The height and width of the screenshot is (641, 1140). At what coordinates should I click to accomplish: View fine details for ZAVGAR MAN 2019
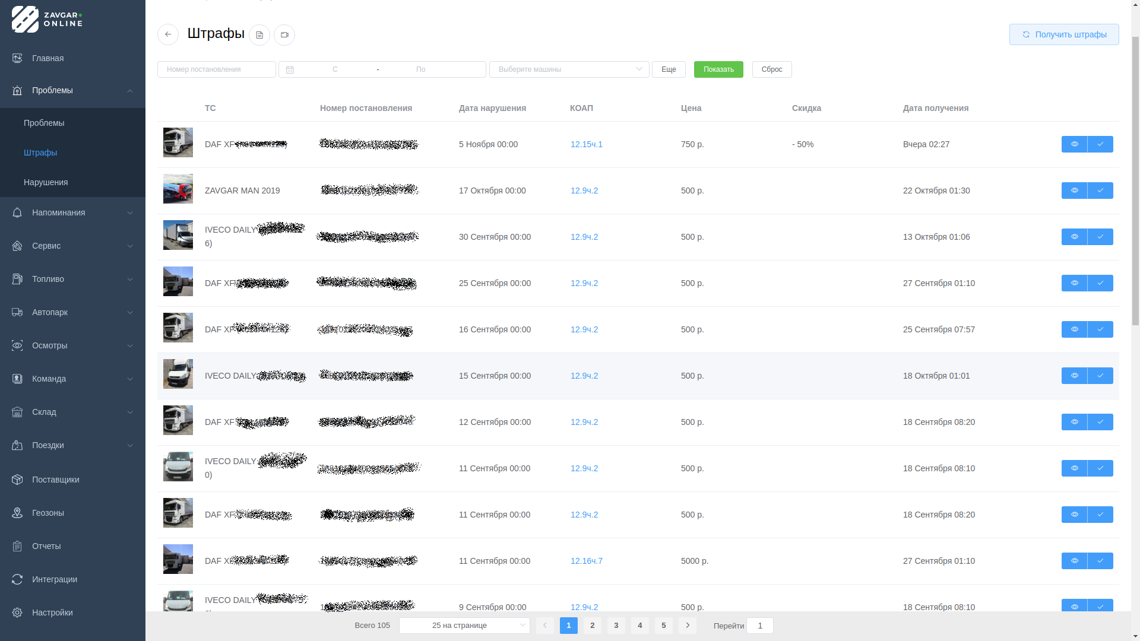click(x=1074, y=191)
